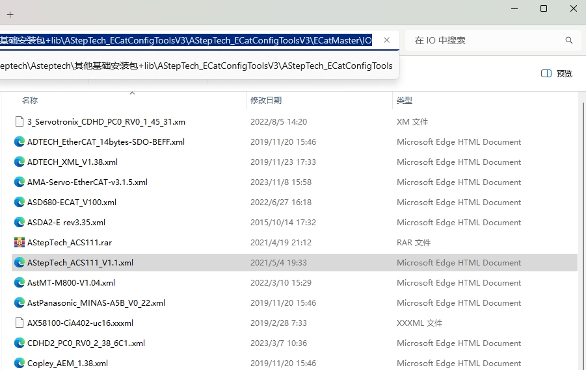The image size is (586, 370).
Task: Select file name AMA-Servo-EtherCAT-v3.1.5.xml
Action: click(87, 182)
